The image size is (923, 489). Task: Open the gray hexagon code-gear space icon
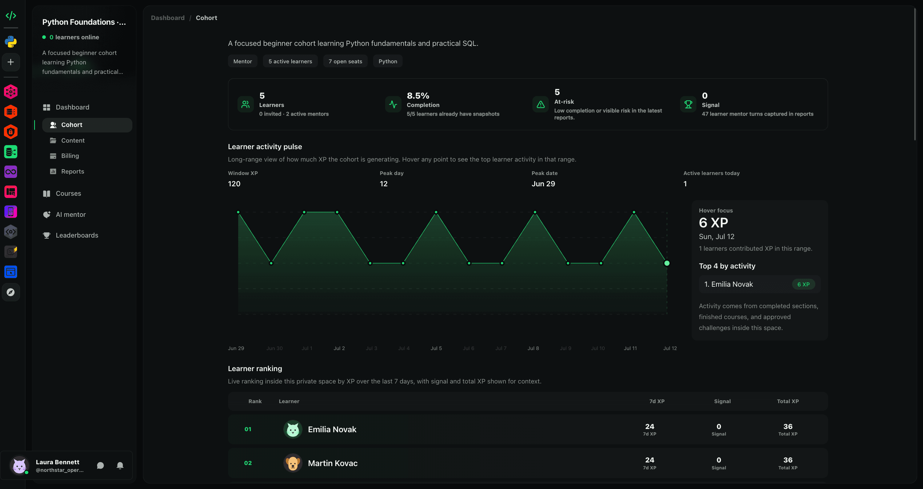pyautogui.click(x=11, y=232)
